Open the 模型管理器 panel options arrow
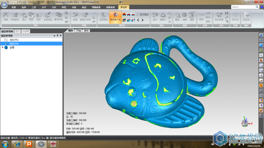Viewport: 264px width, 148px height. coord(54,36)
